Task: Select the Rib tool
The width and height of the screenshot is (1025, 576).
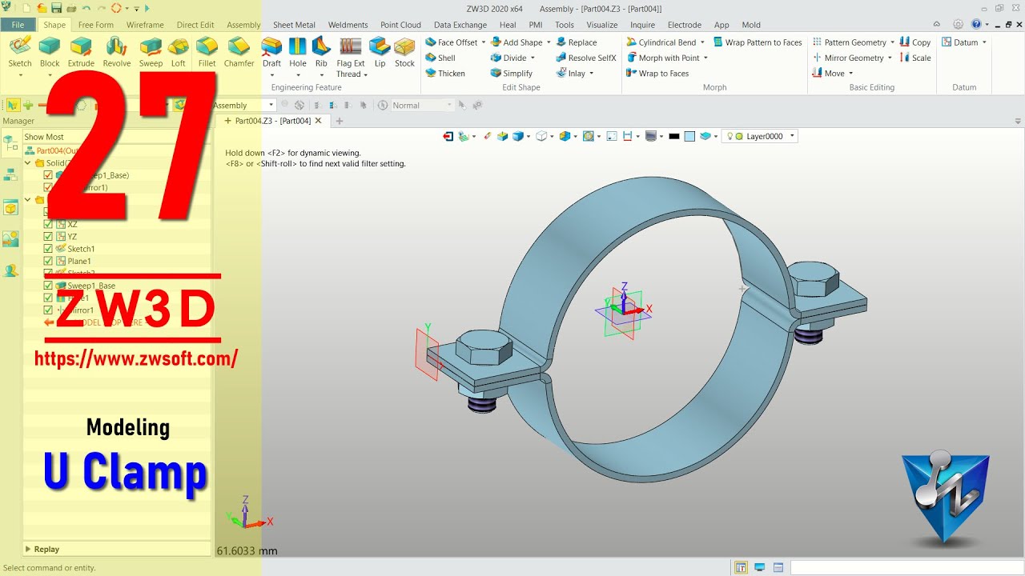Action: tap(321, 52)
